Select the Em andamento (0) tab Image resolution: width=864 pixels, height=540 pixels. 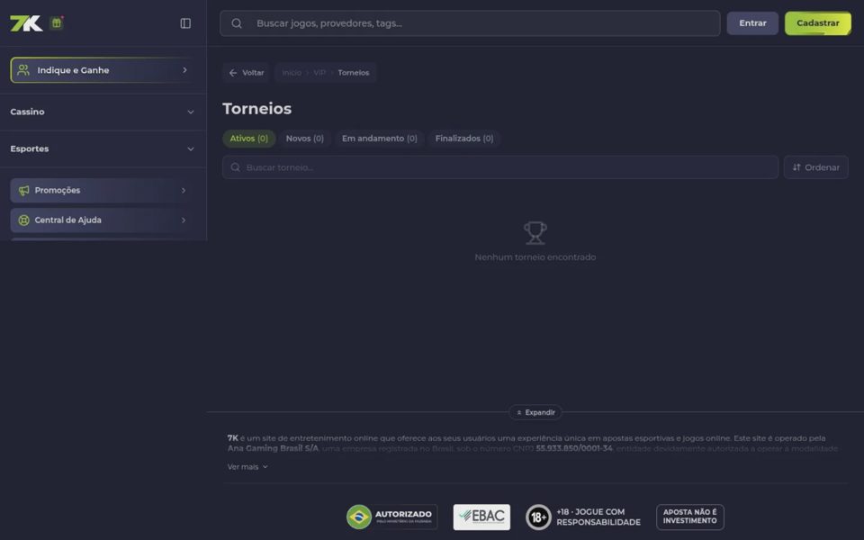380,139
